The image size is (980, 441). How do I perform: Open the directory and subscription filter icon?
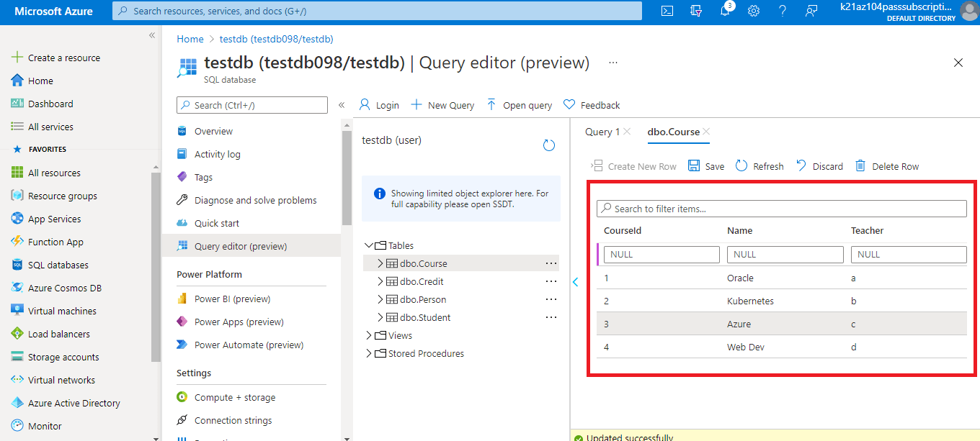click(696, 11)
